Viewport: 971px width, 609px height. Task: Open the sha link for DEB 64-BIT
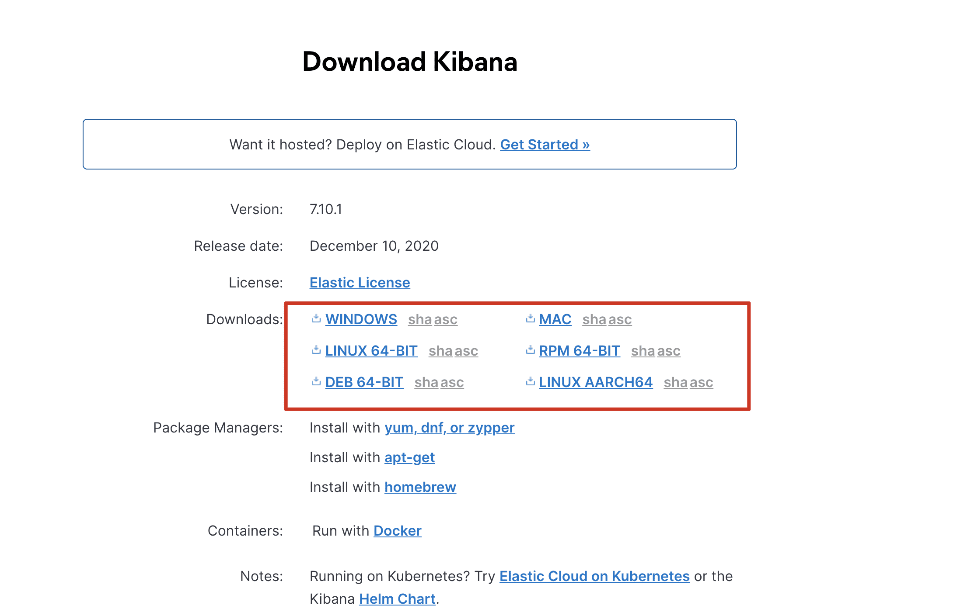pos(426,383)
